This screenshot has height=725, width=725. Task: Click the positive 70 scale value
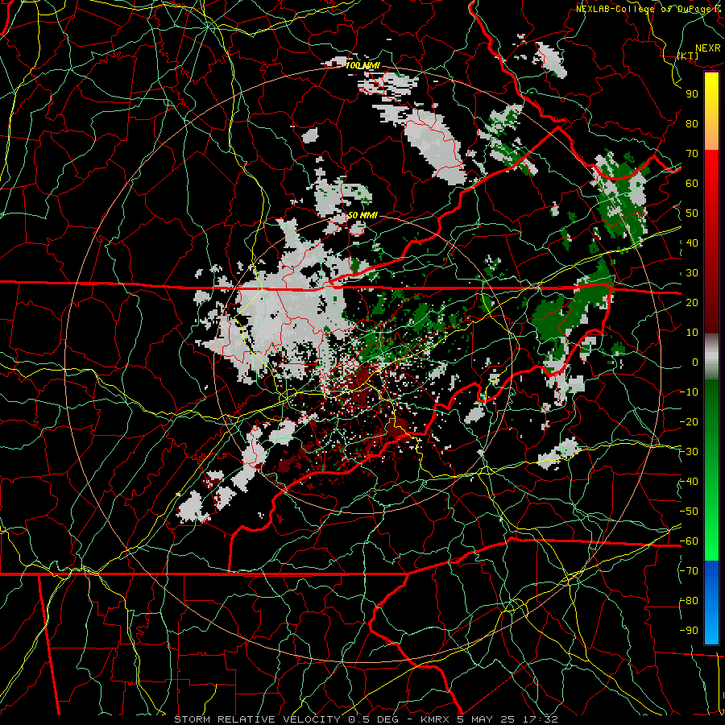point(692,154)
